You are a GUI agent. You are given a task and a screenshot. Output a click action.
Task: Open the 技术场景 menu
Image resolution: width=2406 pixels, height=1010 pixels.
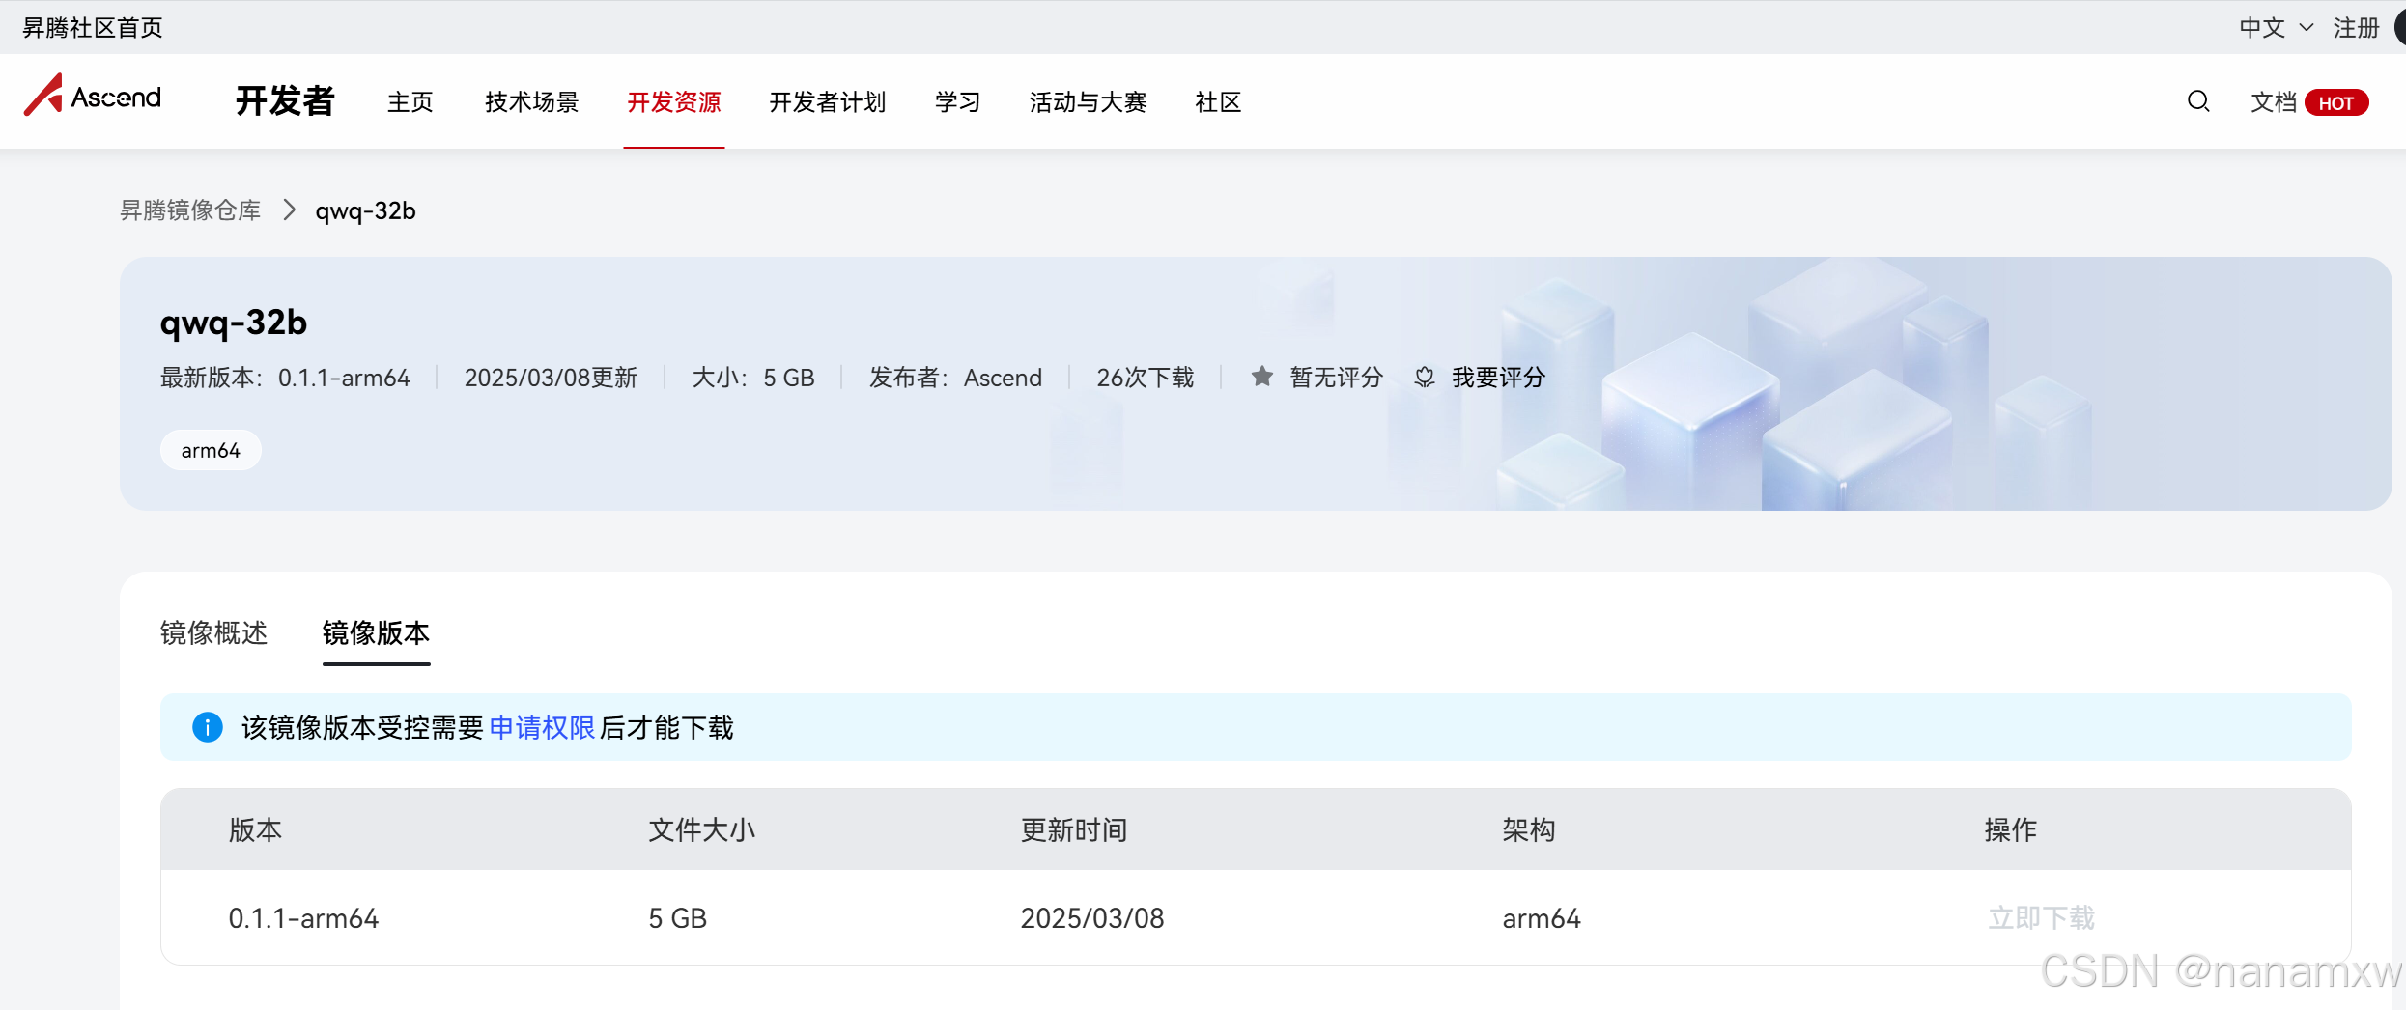point(531,101)
